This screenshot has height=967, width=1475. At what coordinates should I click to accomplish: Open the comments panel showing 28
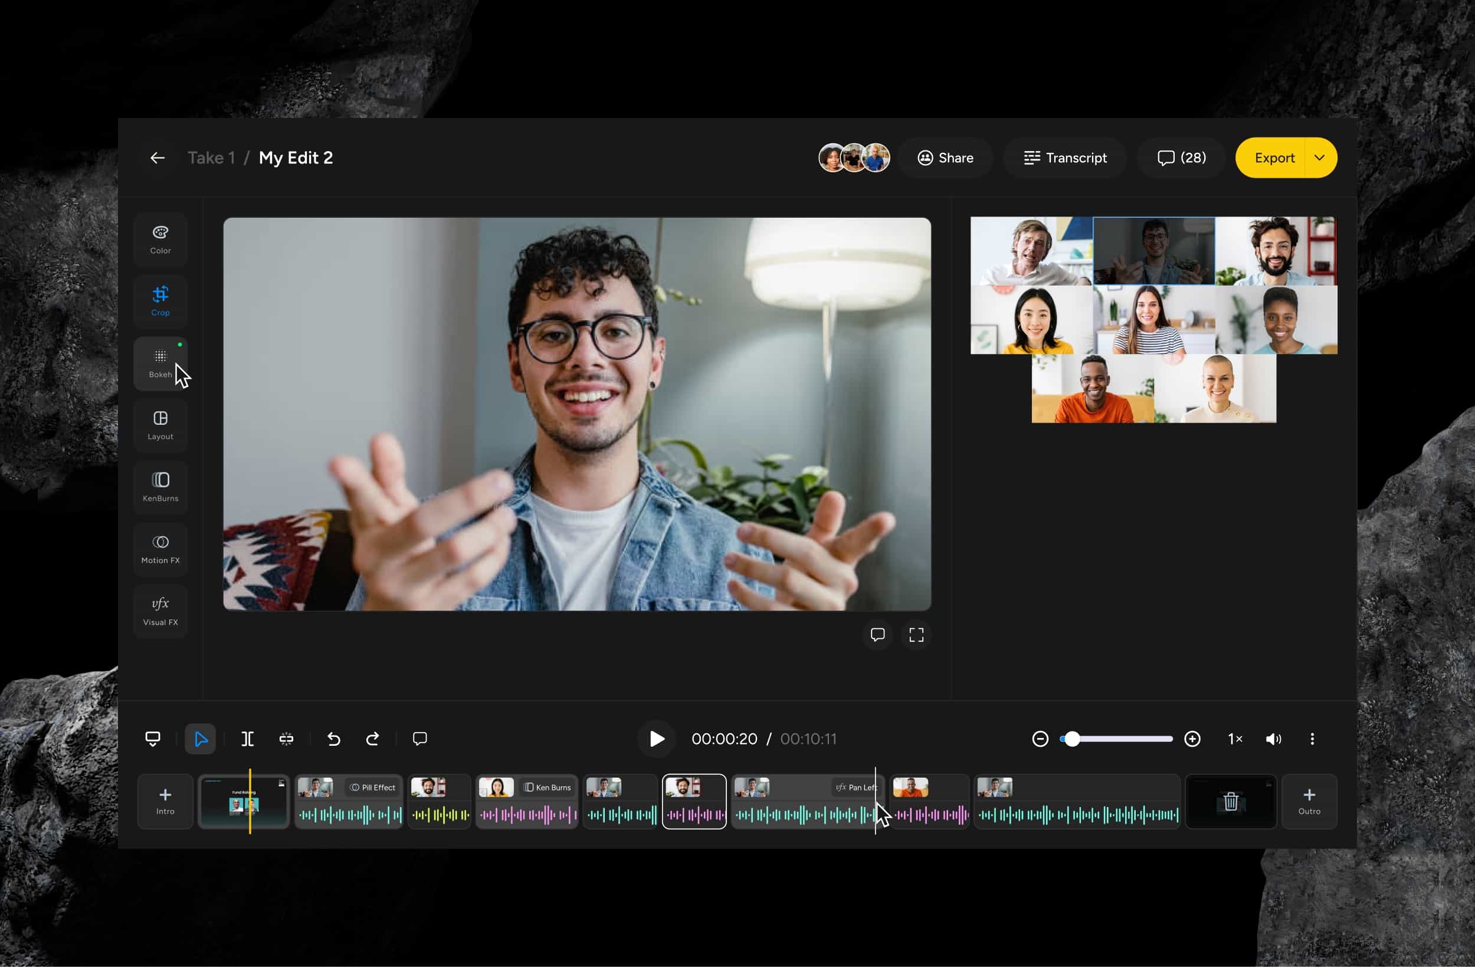click(1181, 158)
